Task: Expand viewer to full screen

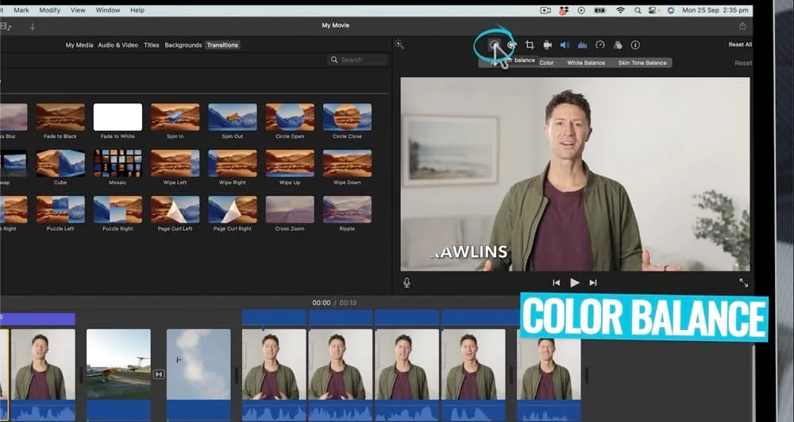Action: (x=743, y=282)
